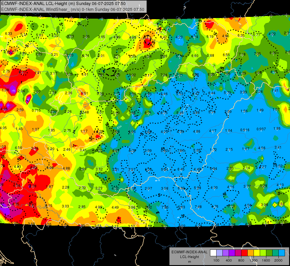The image size is (290, 266).
Task: Click the wind shear value 3.98
Action: point(264,205)
